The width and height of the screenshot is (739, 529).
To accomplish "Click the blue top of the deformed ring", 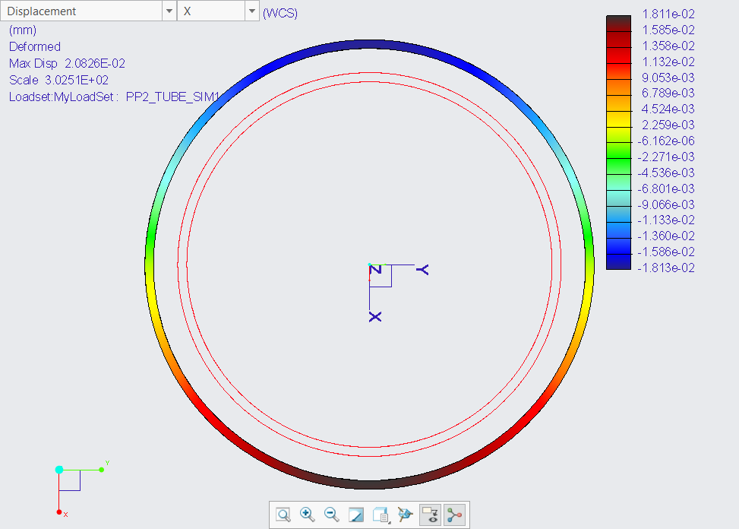I will (x=369, y=45).
